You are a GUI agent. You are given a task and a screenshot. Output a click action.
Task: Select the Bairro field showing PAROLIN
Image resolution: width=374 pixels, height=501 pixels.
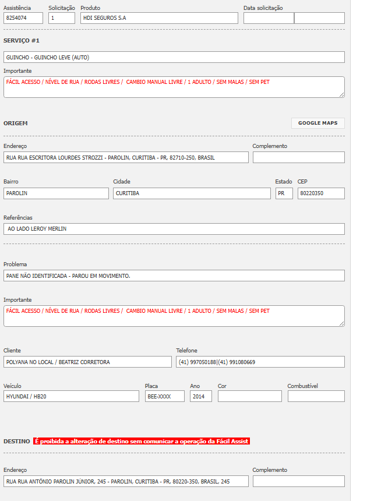[56, 193]
